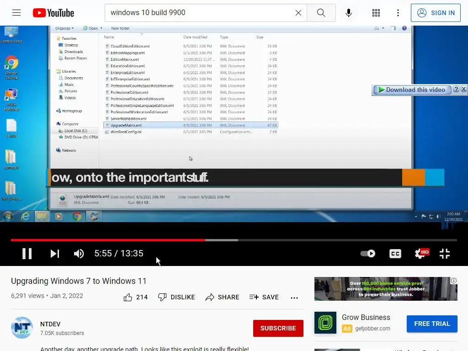This screenshot has height=351, width=468.
Task: Open Explorer help question mark icon
Action: coord(404,28)
